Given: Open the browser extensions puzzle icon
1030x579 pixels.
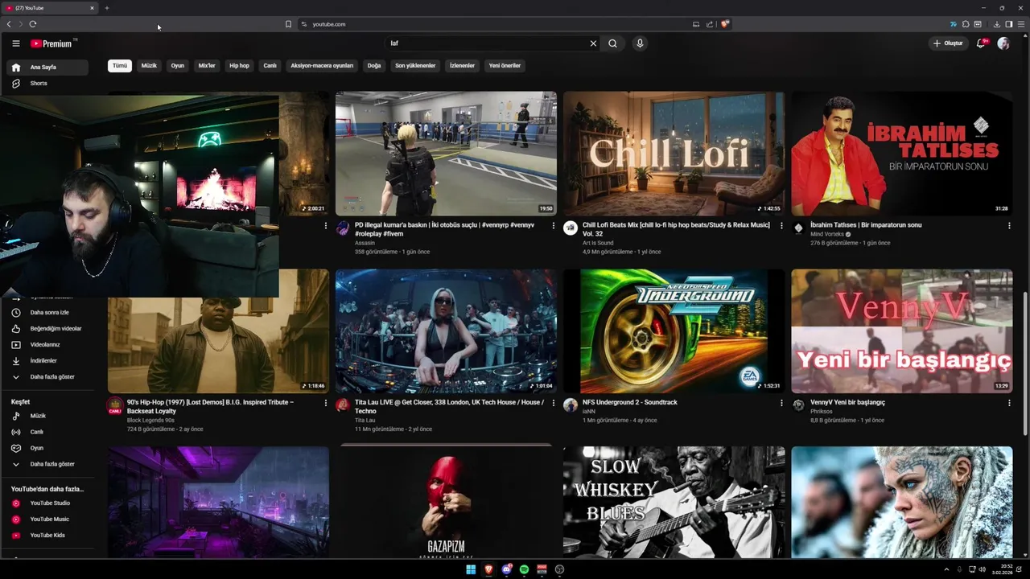Looking at the screenshot, I should tap(966, 24).
